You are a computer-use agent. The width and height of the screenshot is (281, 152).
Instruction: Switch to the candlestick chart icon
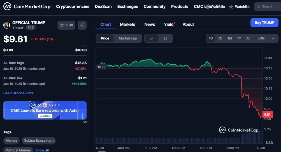click(x=166, y=38)
